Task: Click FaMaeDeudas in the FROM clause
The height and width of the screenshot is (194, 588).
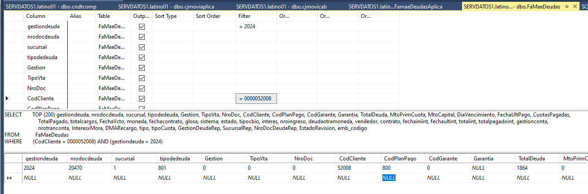Action: pyautogui.click(x=52, y=135)
